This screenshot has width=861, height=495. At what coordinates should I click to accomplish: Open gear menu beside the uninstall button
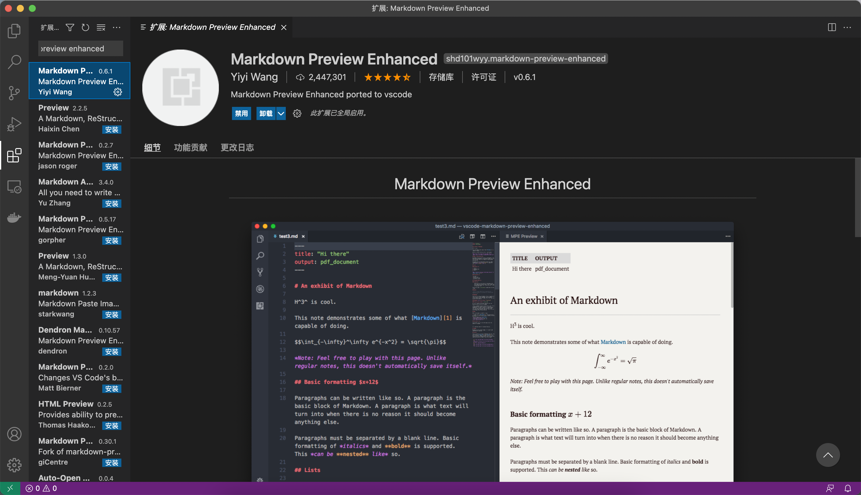coord(297,113)
